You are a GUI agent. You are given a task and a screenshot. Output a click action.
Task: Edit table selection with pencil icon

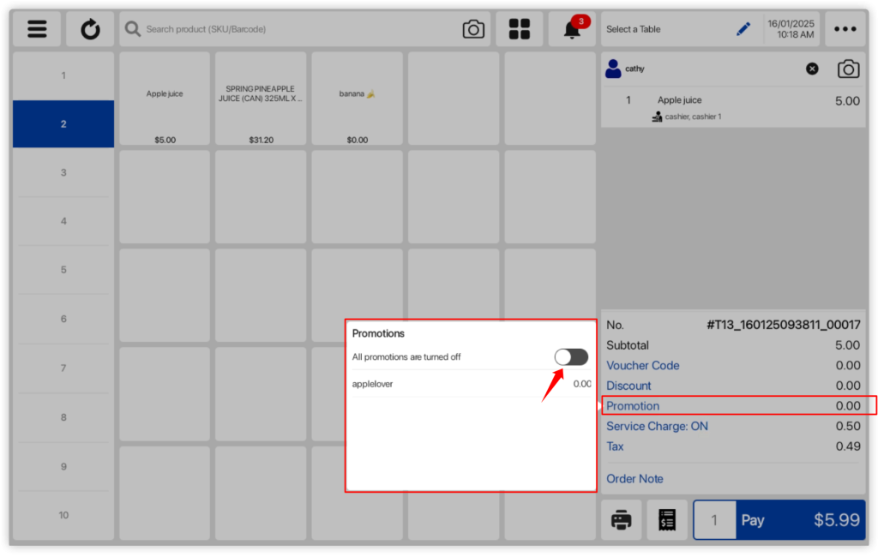pyautogui.click(x=743, y=29)
